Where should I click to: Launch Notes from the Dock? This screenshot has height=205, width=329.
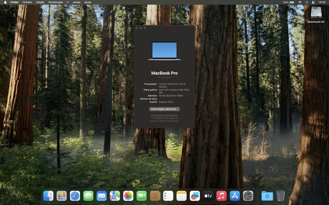(x=182, y=196)
